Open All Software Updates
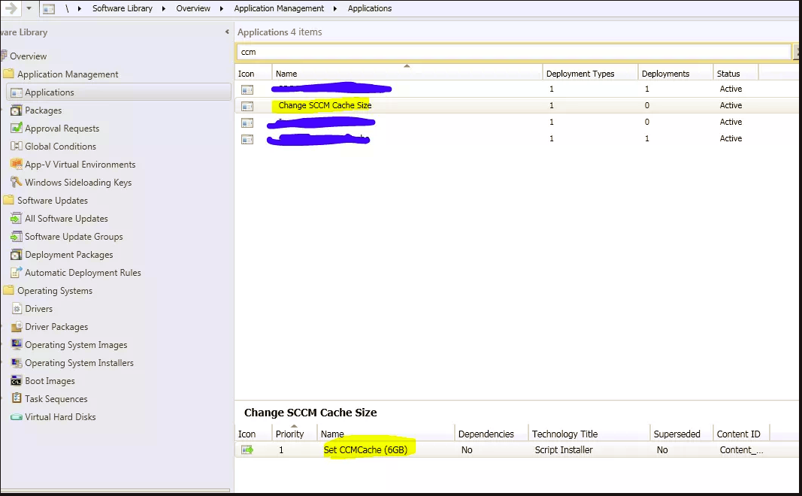Viewport: 802px width, 496px height. pyautogui.click(x=66, y=219)
